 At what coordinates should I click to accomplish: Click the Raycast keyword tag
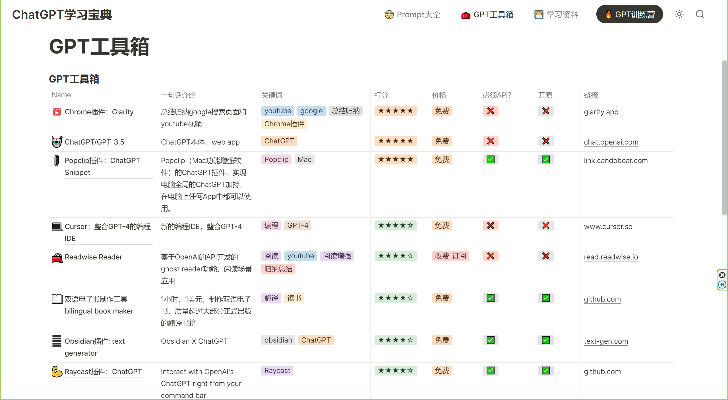pyautogui.click(x=277, y=371)
